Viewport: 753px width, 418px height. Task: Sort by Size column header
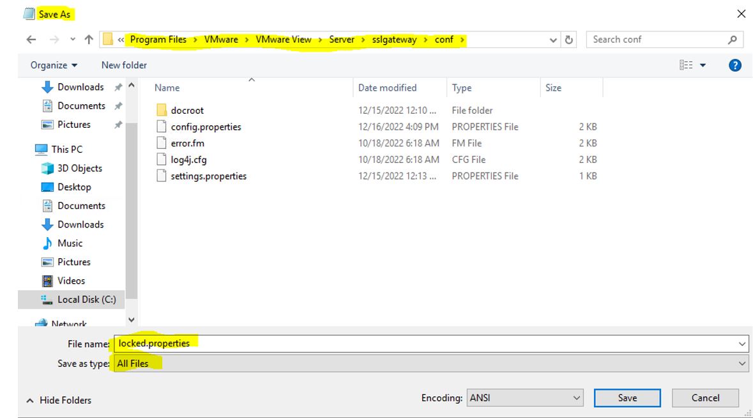click(553, 88)
